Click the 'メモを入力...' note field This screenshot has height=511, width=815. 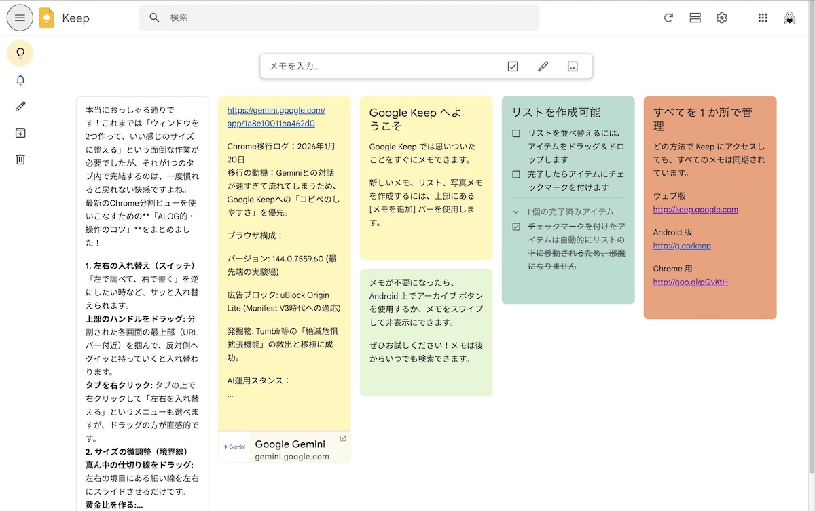coord(380,67)
